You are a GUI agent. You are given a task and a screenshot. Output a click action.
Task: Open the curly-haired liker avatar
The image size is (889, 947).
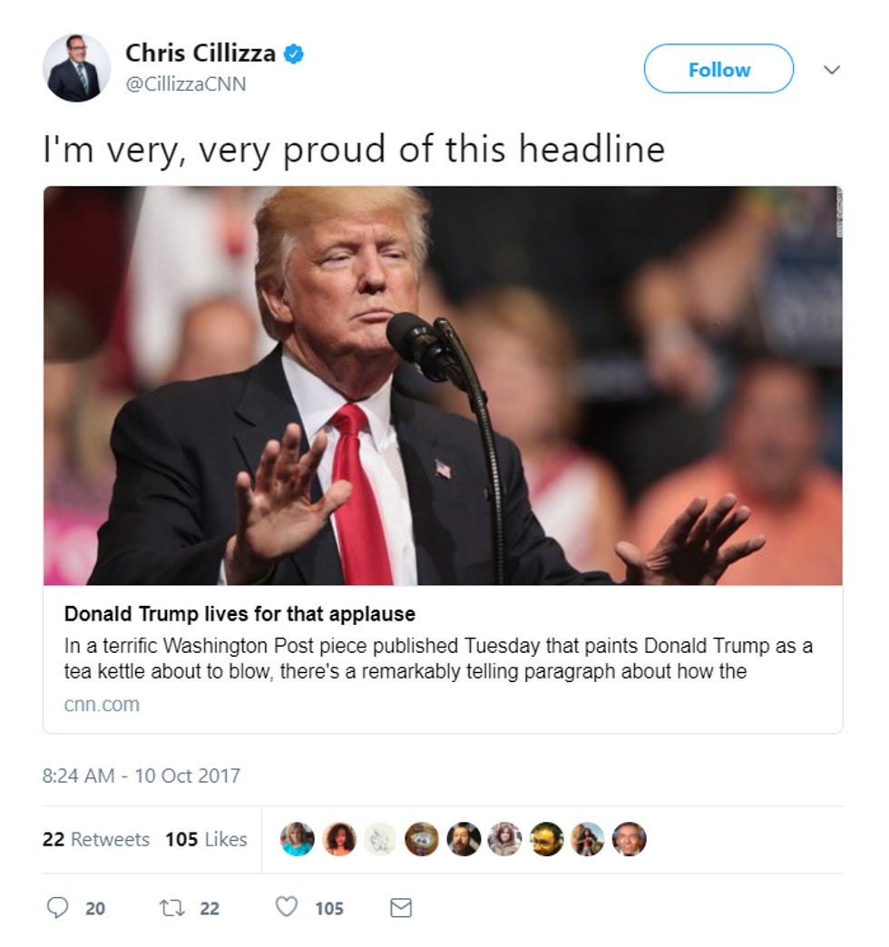tap(338, 839)
